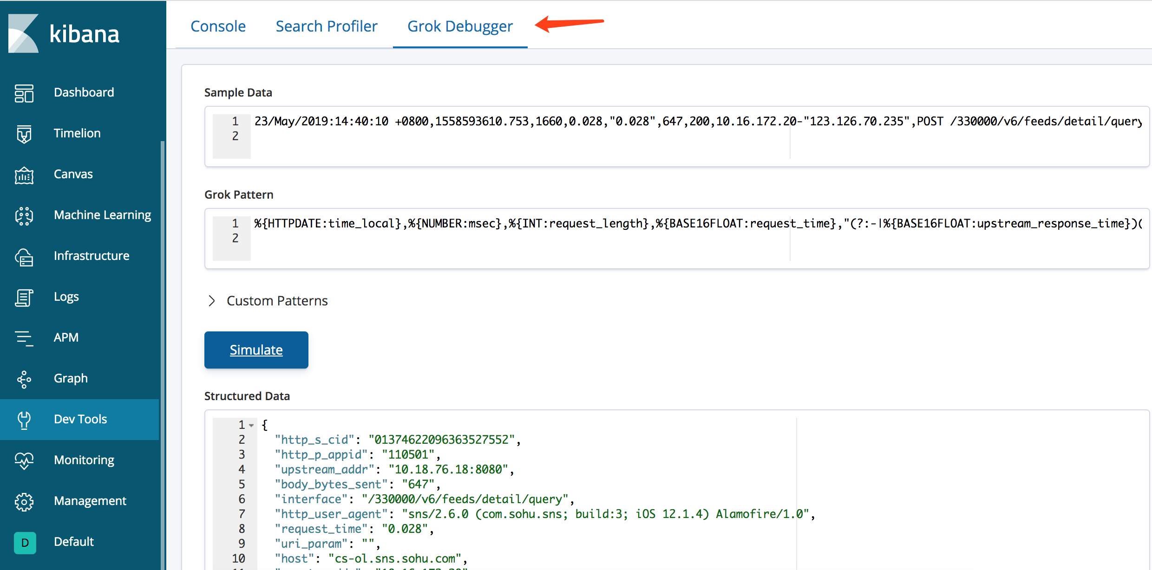Click the "10.18.76.18:8080" upstream_addr value
Image resolution: width=1152 pixels, height=570 pixels.
click(449, 470)
